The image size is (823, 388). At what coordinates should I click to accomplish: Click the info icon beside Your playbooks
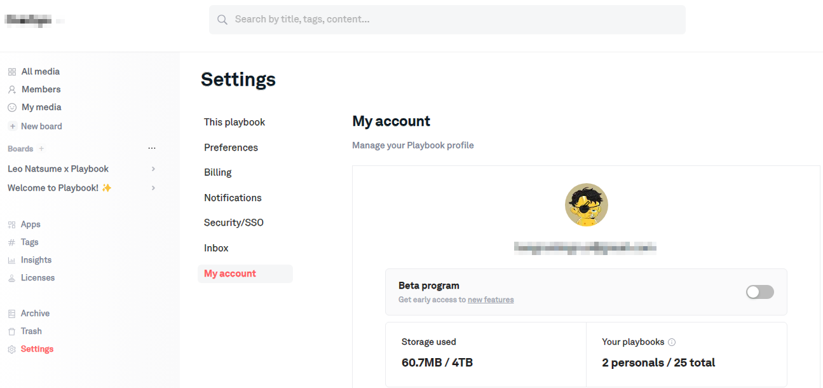pyautogui.click(x=672, y=342)
